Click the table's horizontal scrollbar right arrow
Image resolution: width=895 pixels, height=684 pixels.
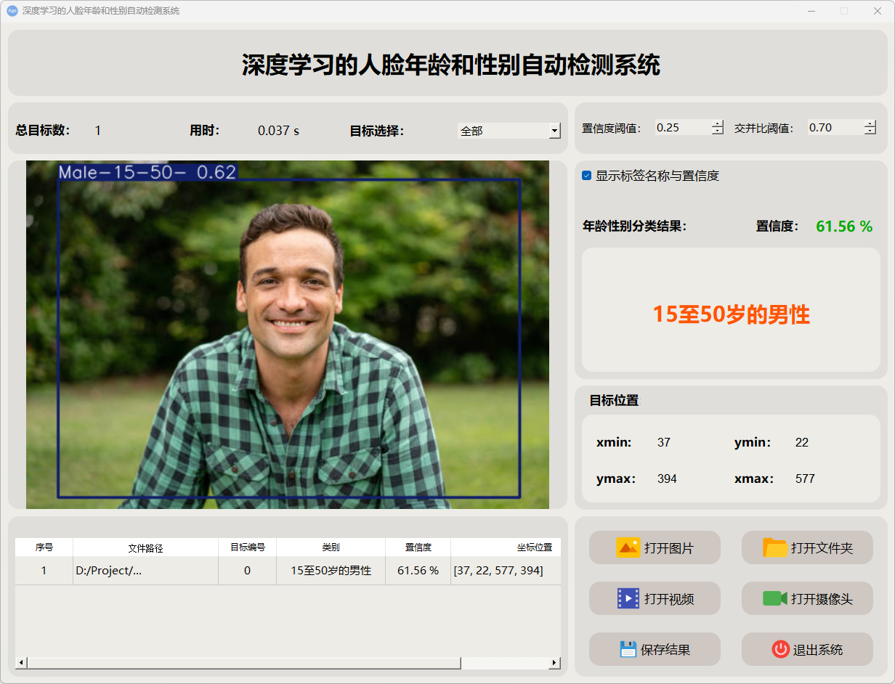pos(554,663)
